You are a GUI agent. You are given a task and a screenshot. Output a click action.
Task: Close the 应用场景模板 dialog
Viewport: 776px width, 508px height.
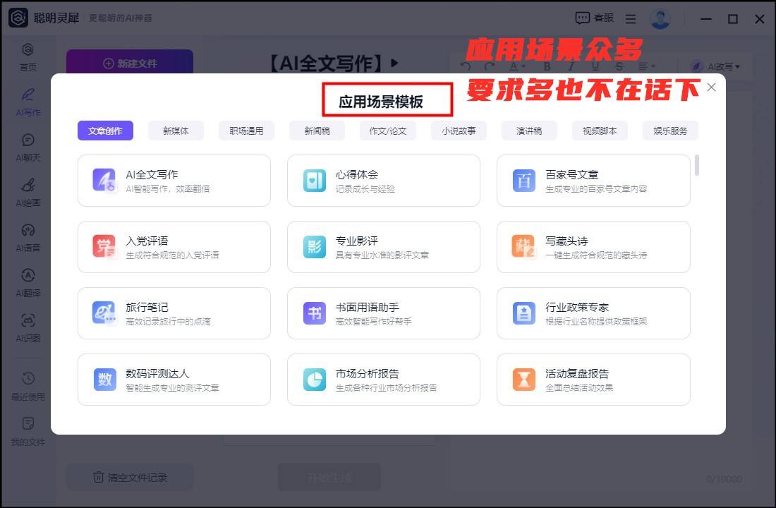pos(711,87)
